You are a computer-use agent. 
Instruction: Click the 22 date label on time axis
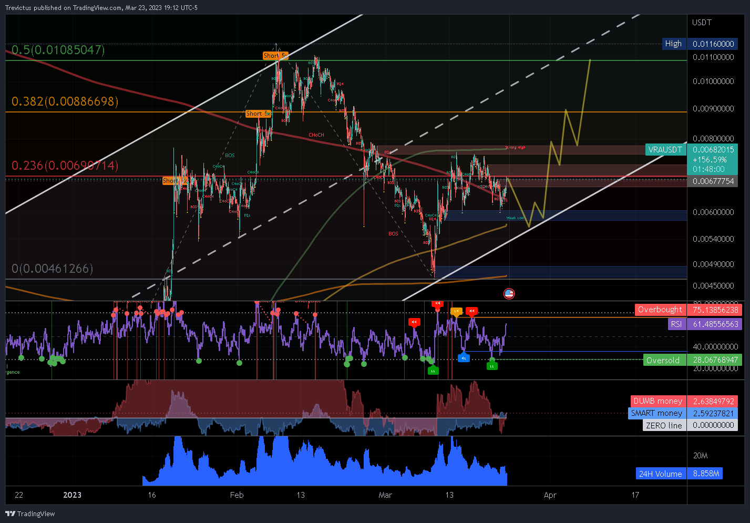[x=19, y=495]
